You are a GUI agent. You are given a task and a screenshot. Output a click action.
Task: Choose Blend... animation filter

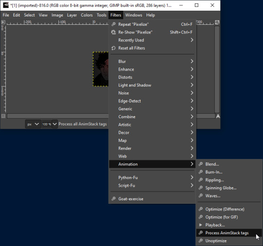229,164
